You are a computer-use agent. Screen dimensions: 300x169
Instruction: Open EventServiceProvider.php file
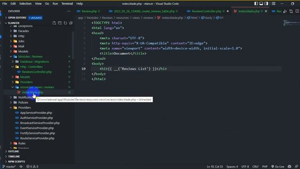coord(37,128)
